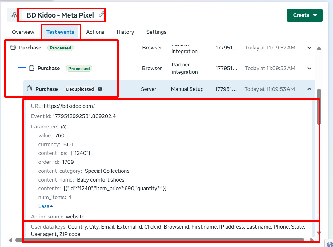This screenshot has width=333, height=247.
Task: Click content_name Baby comfort shoes
Action: tap(81, 180)
